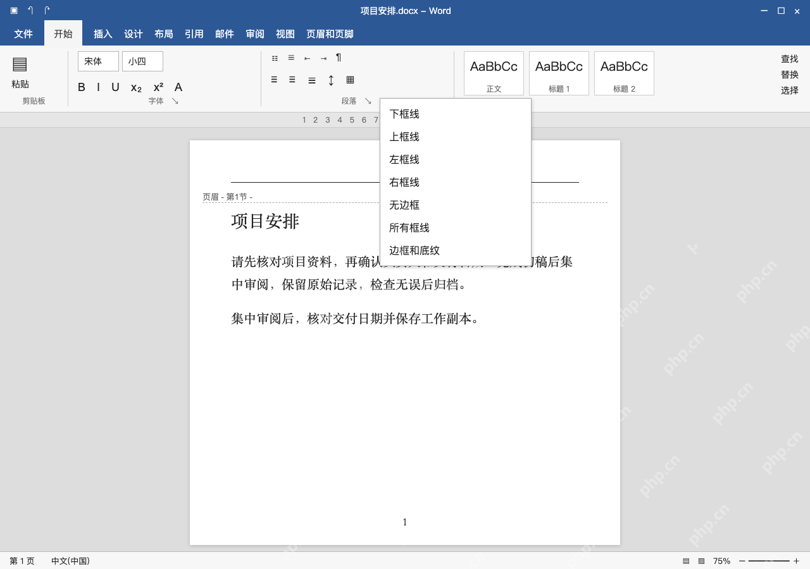
Task: Open the 段落 dialog launcher arrow
Action: tap(368, 101)
